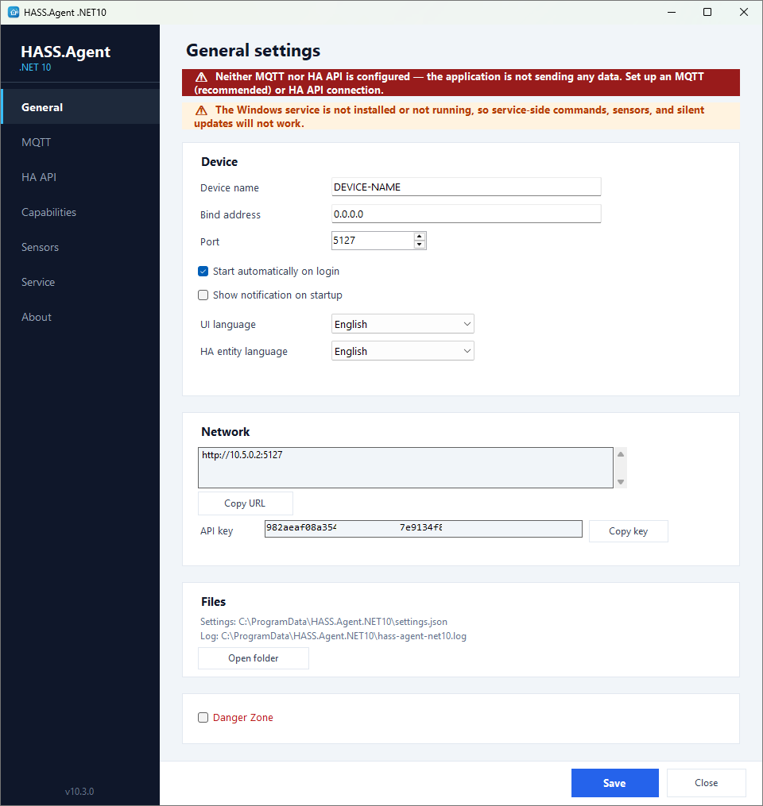Screen dimensions: 763x806
Task: Tick the Danger Zone checkbox
Action: 203,718
